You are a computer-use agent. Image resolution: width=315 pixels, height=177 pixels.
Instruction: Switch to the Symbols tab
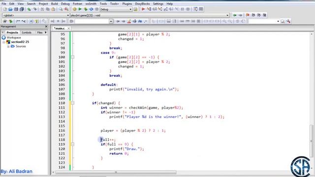point(27,32)
